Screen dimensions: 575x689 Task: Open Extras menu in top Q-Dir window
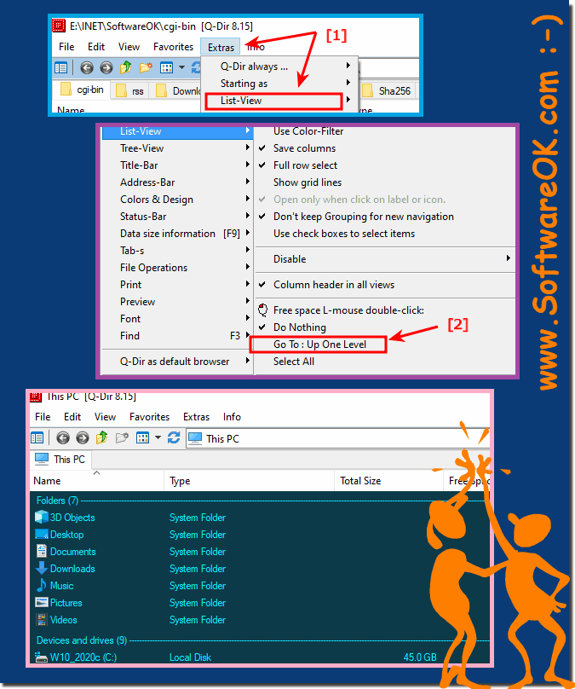pyautogui.click(x=221, y=47)
